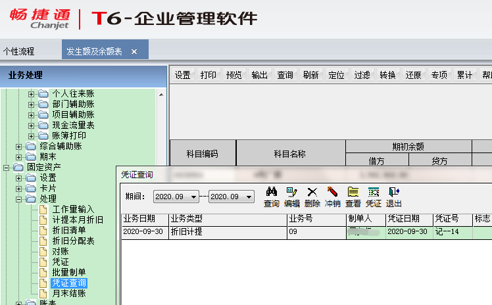Click the 账簿打印 folder icon
This screenshot has width=492, height=305.
click(43, 135)
